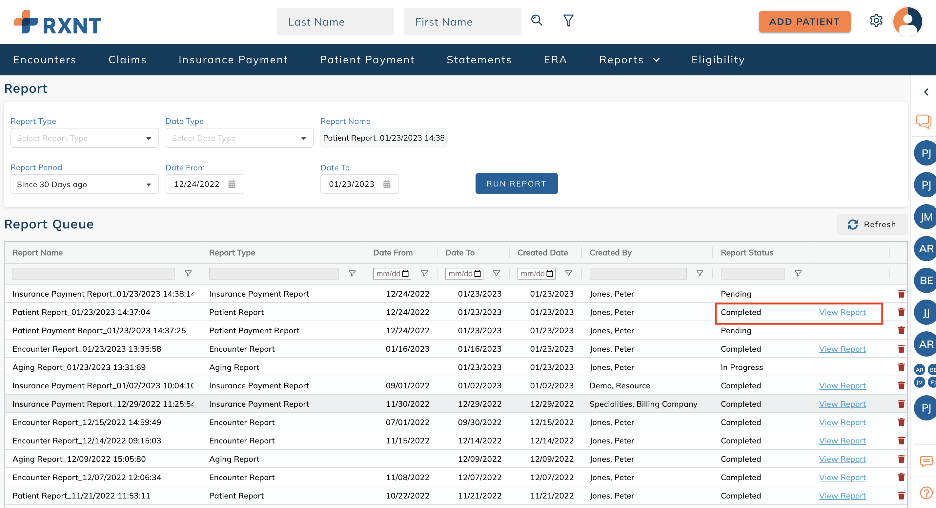The height and width of the screenshot is (508, 936).
Task: Expand the Date Type dropdown
Action: click(x=239, y=138)
